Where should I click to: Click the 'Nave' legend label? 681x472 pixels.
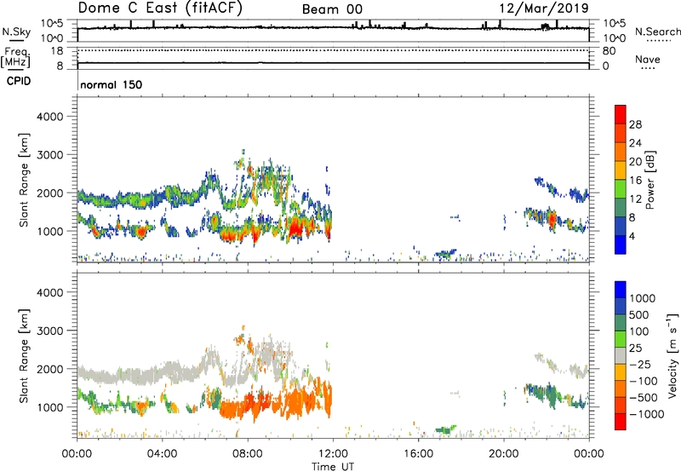click(x=648, y=60)
